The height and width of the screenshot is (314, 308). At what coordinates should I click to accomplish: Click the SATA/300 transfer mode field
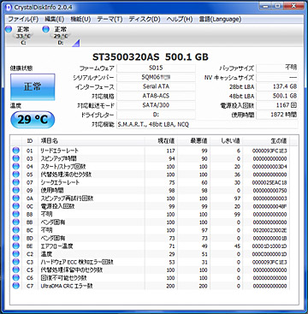[x=156, y=105]
